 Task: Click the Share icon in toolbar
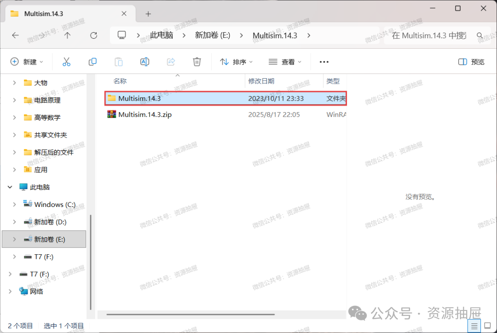click(171, 62)
